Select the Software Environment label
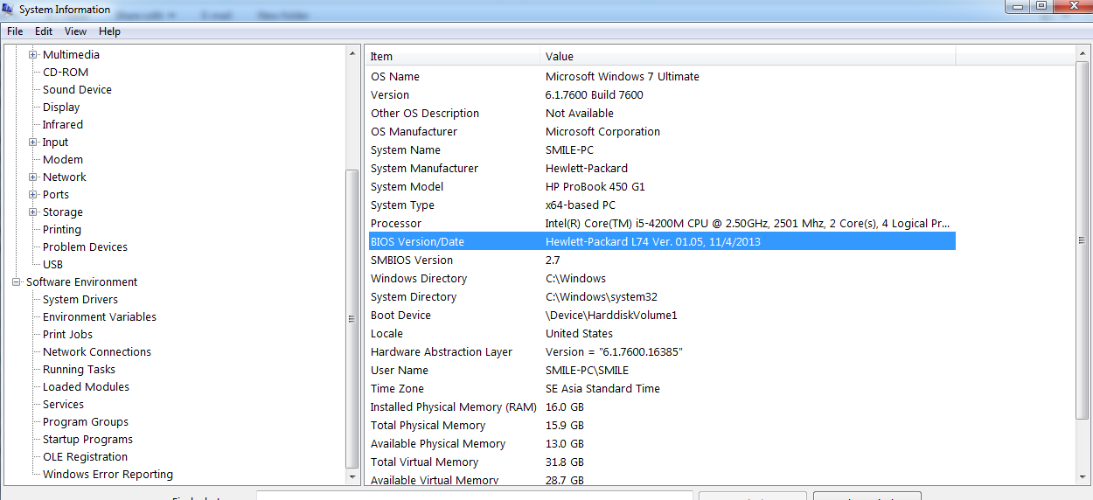This screenshot has height=500, width=1093. coord(81,281)
